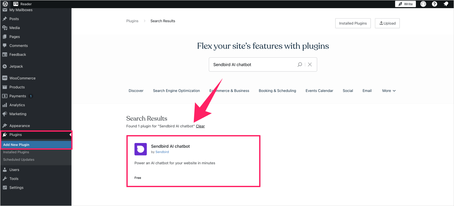
Task: Click the Posts pin icon
Action: (5, 19)
